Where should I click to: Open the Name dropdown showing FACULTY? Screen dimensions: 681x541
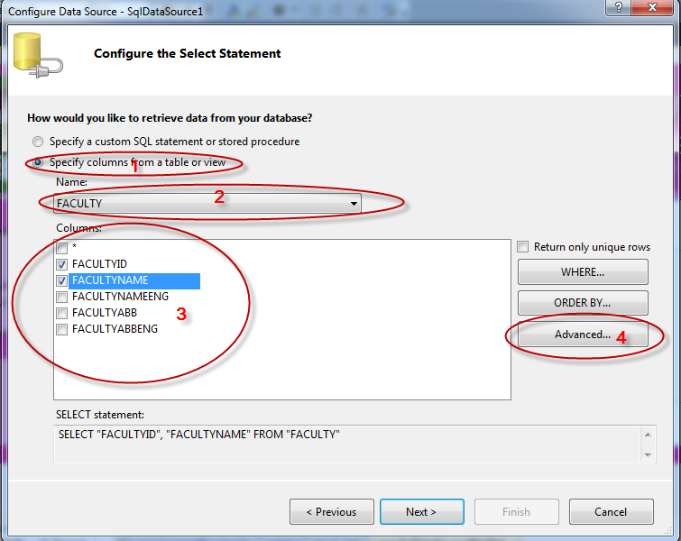click(x=207, y=203)
